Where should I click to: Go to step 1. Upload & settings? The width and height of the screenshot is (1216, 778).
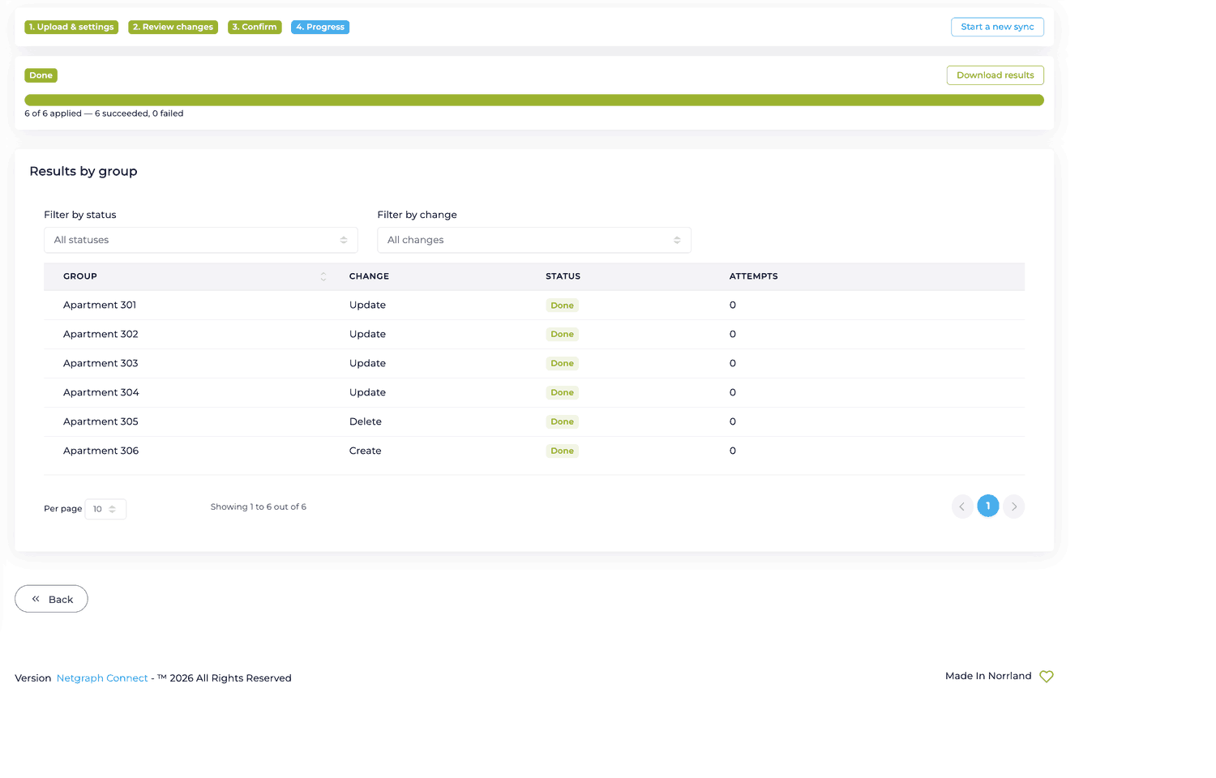coord(71,27)
